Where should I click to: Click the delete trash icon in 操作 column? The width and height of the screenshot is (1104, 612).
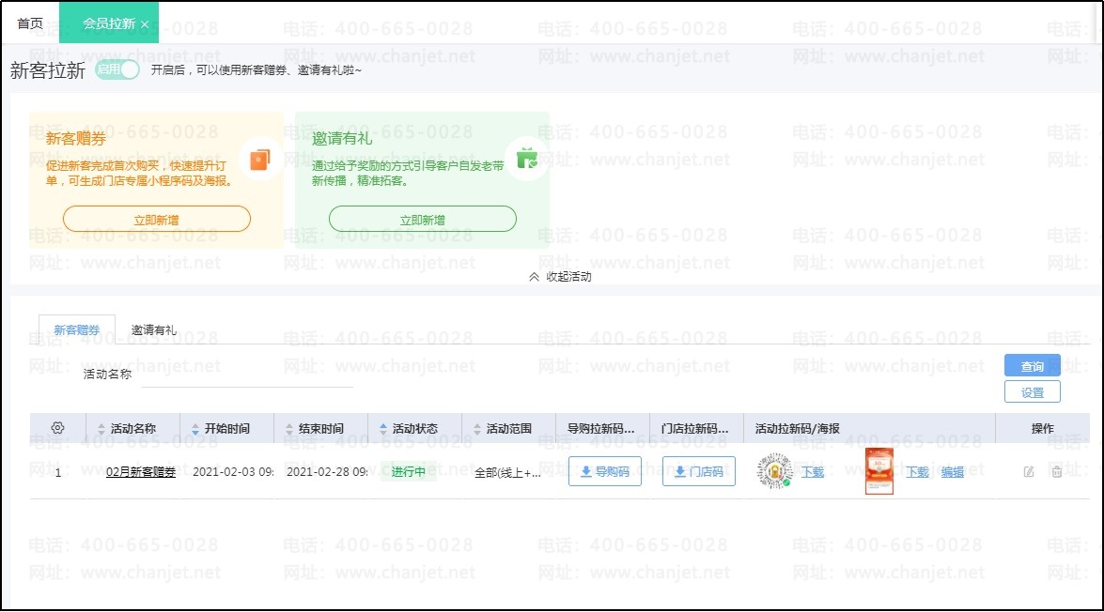tap(1057, 471)
